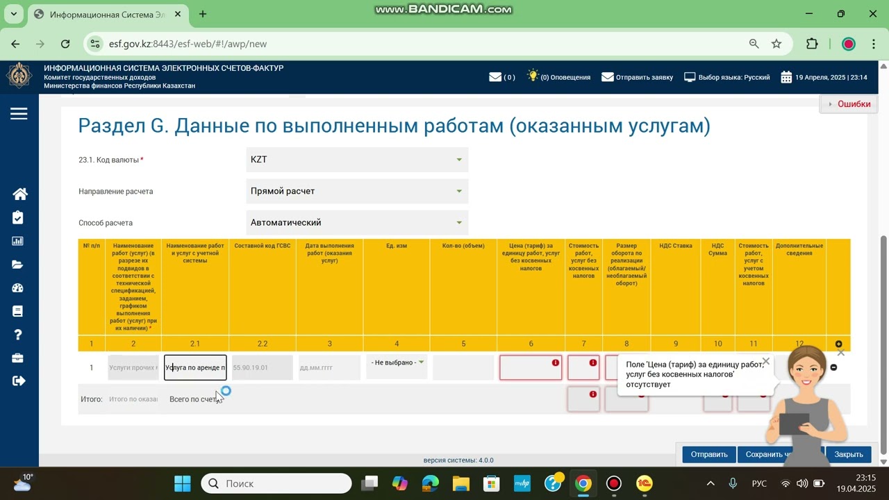The height and width of the screenshot is (500, 889).
Task: Open the bar chart reports sidebar icon
Action: [x=18, y=242]
